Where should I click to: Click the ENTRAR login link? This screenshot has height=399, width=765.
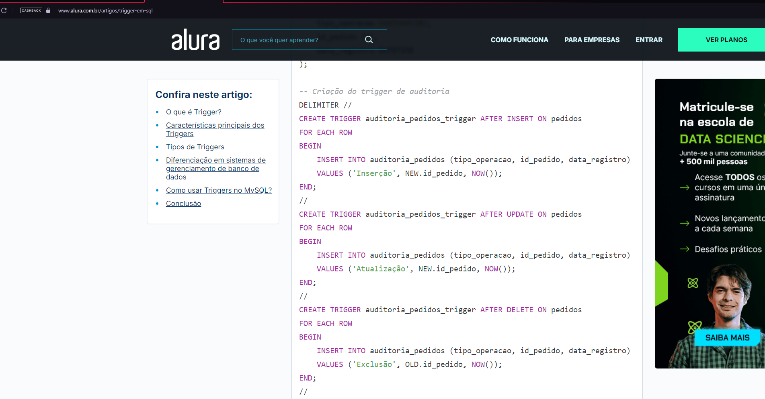649,40
